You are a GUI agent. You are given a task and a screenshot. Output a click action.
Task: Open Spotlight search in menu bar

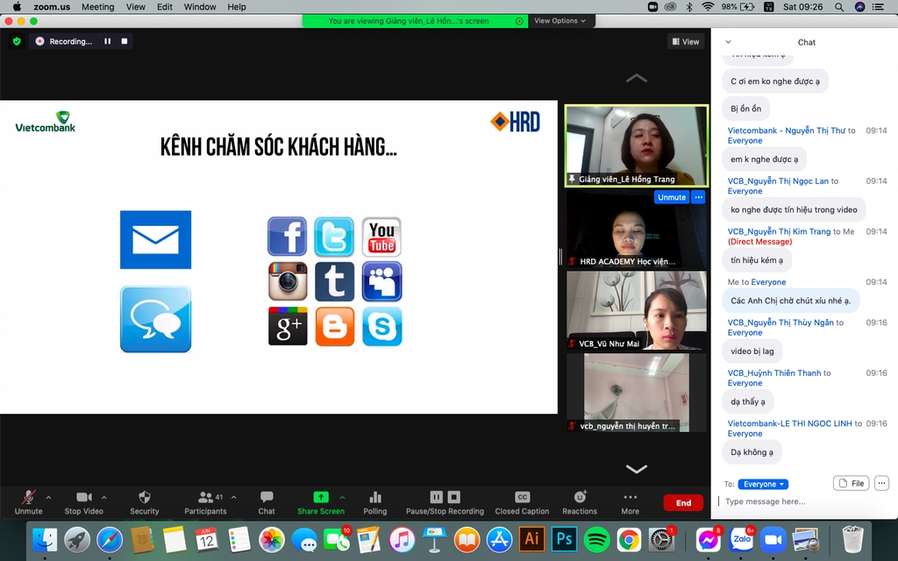click(x=839, y=7)
